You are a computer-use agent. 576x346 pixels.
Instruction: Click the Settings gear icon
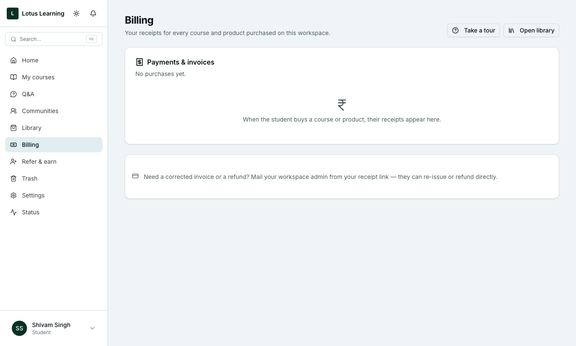[13, 195]
